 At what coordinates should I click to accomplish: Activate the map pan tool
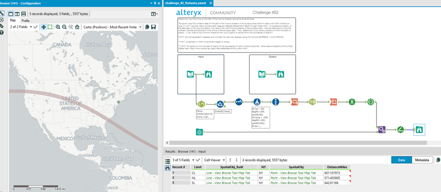(x=44, y=27)
